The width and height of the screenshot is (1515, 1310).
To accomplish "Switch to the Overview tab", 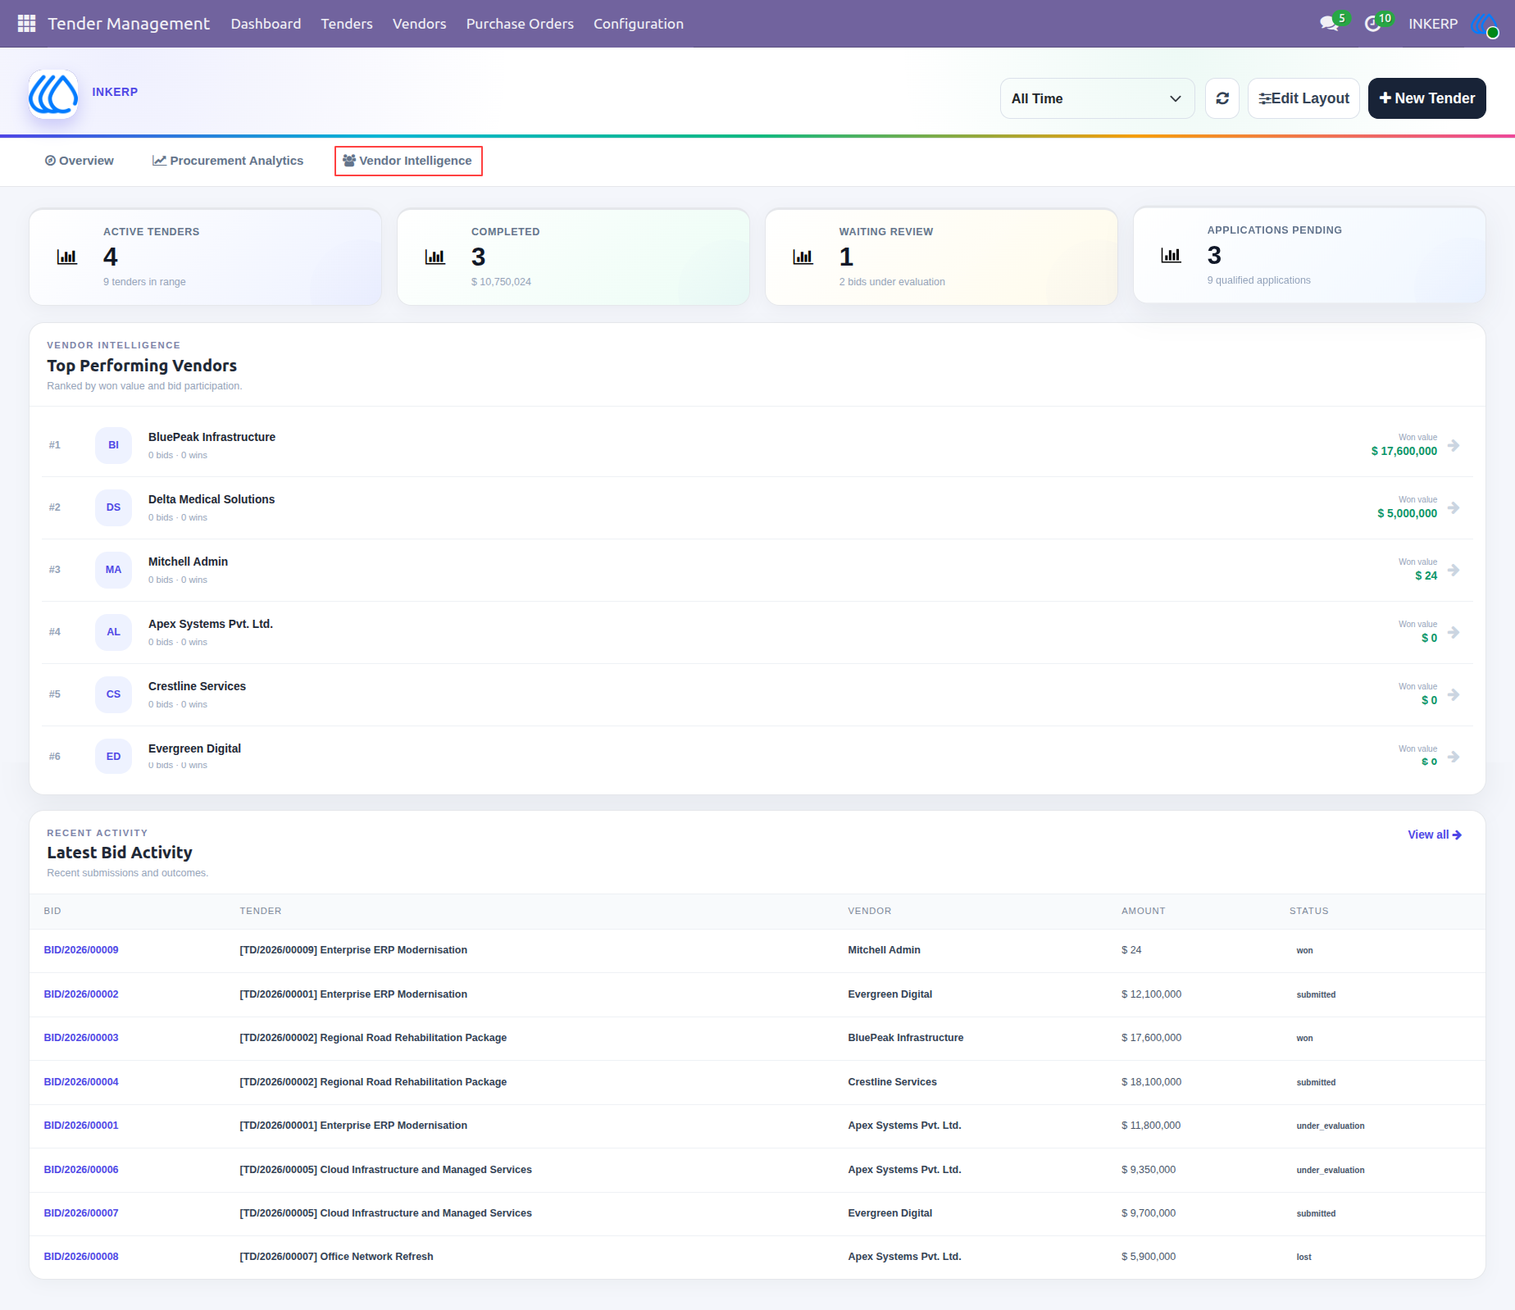I will pos(80,161).
